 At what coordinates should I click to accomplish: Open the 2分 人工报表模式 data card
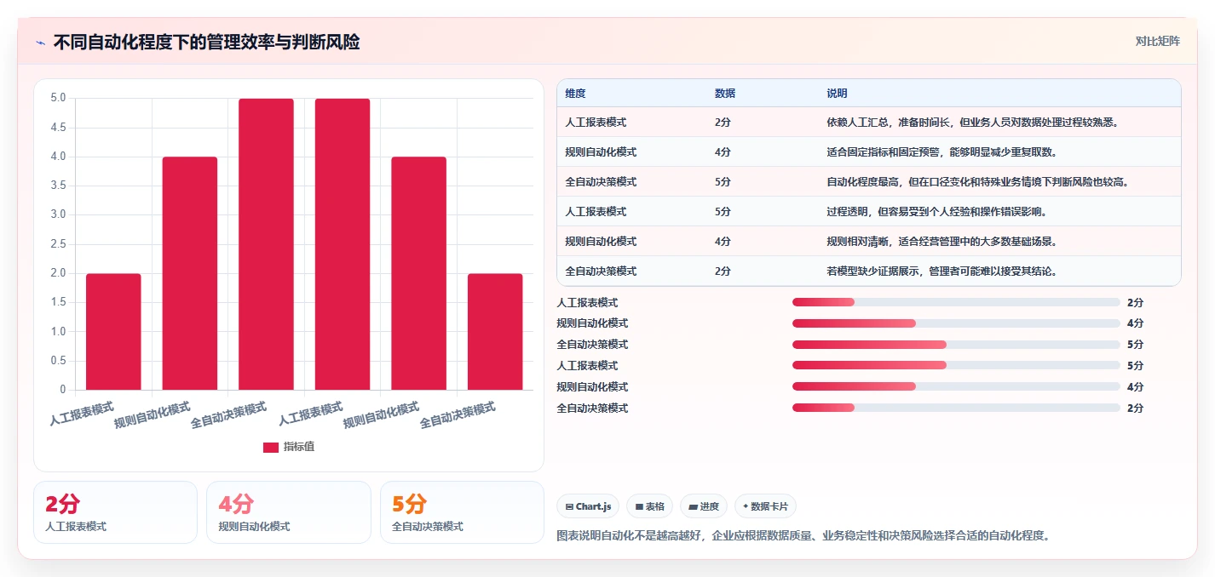[x=115, y=512]
